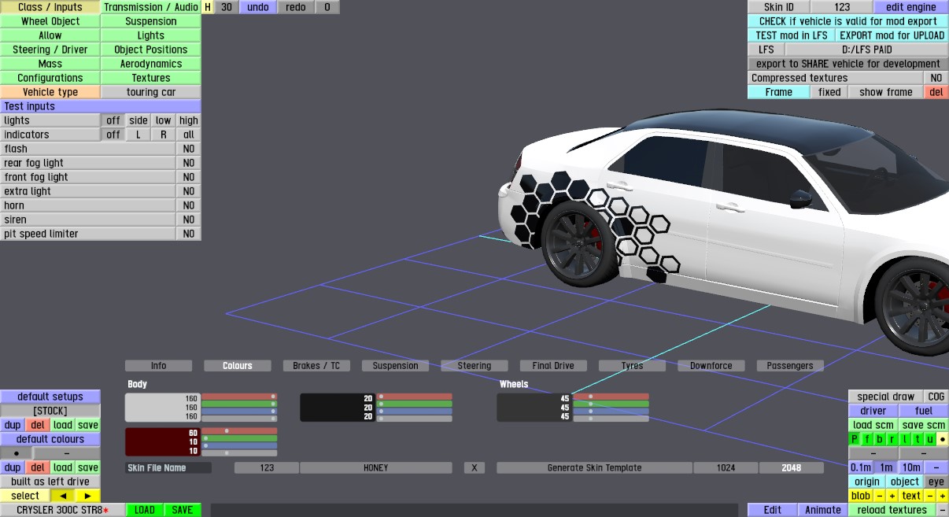Open the Class / Inputs menu
This screenshot has height=517, width=949.
(50, 7)
